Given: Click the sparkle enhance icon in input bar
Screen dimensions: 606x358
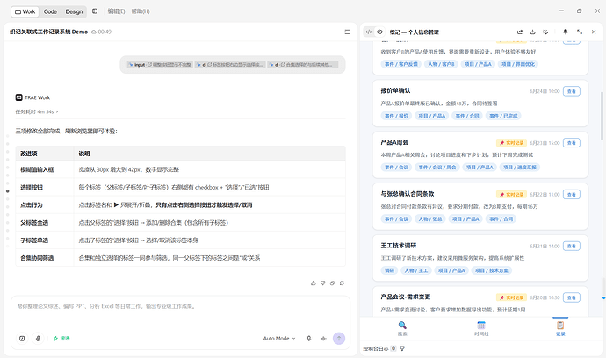Looking at the screenshot, I should (324, 339).
